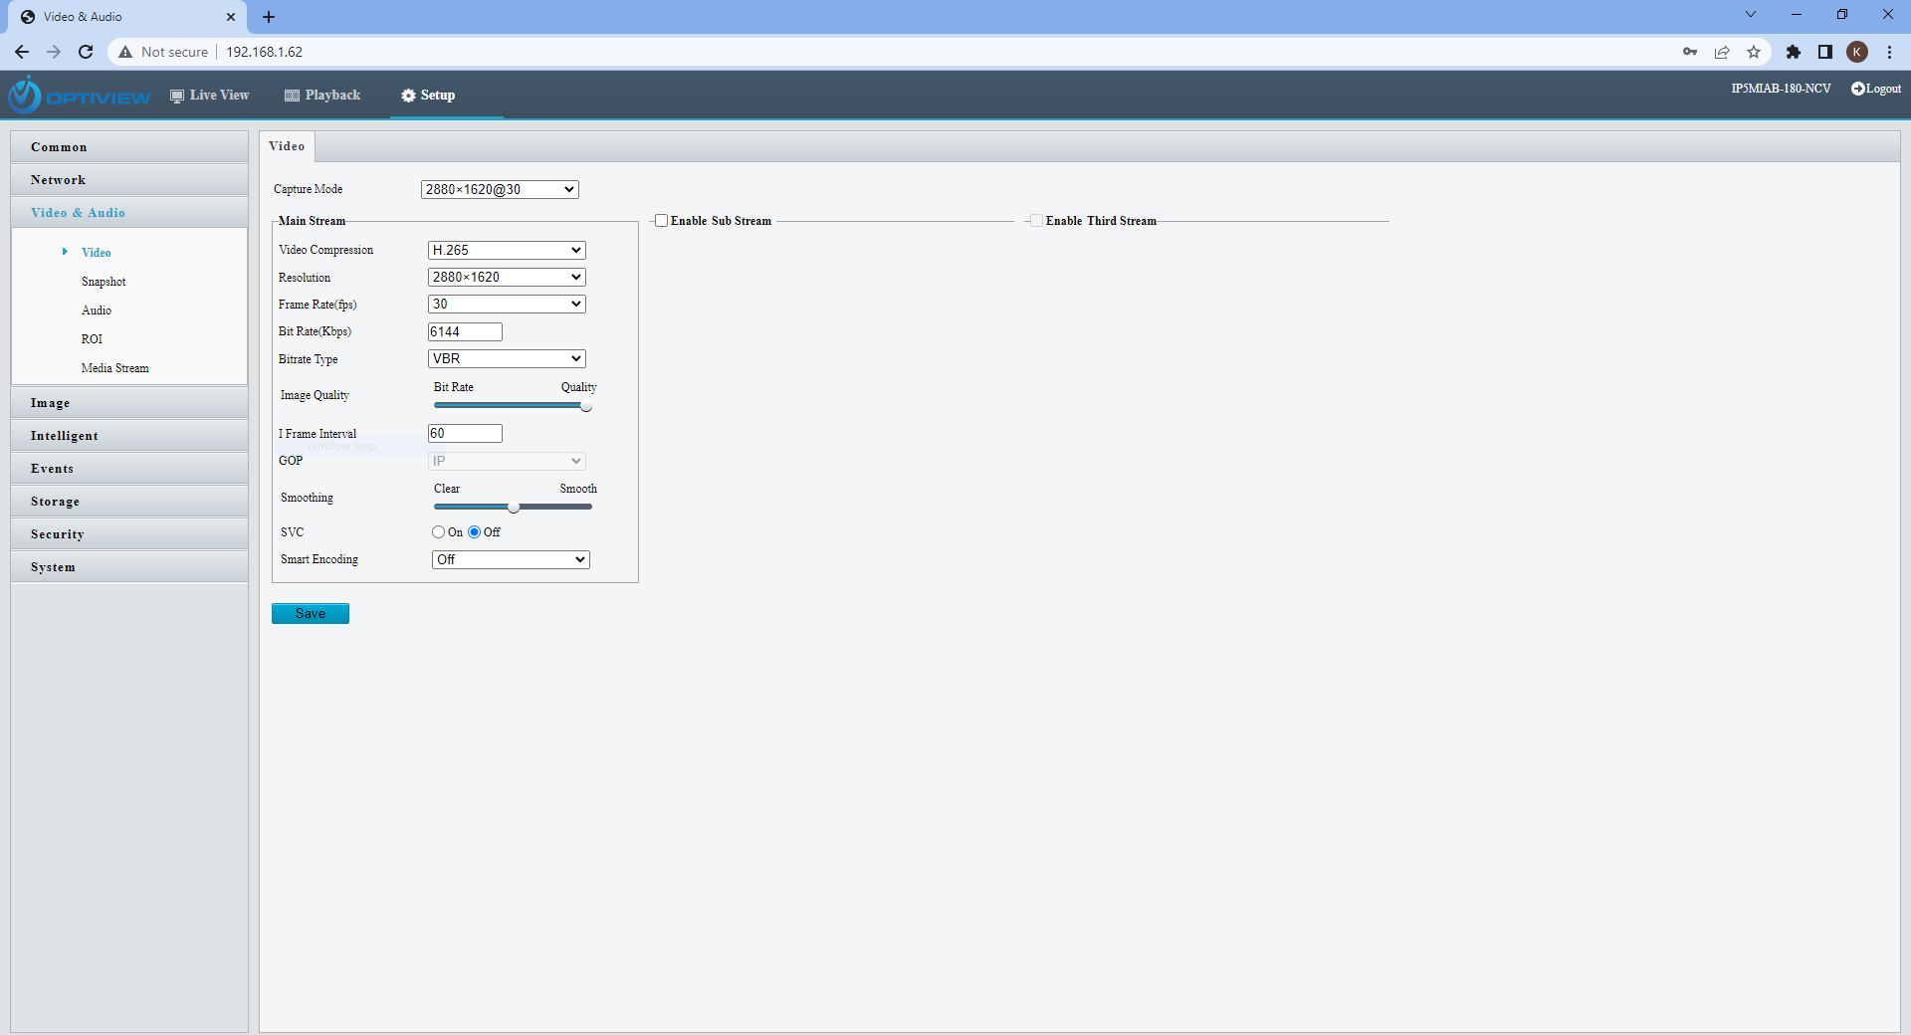Open the Storage menu section
1911x1035 pixels.
click(x=55, y=502)
